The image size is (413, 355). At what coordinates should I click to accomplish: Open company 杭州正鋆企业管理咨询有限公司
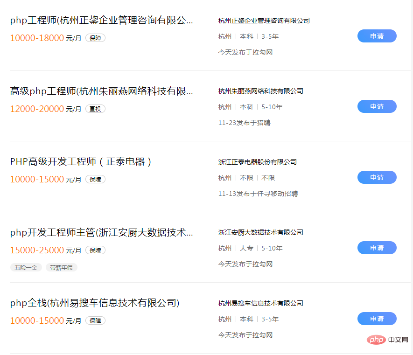pyautogui.click(x=264, y=21)
